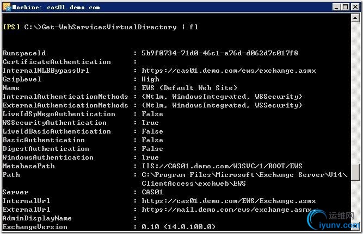Click the Name value EWS (Default Web Site)

point(189,88)
